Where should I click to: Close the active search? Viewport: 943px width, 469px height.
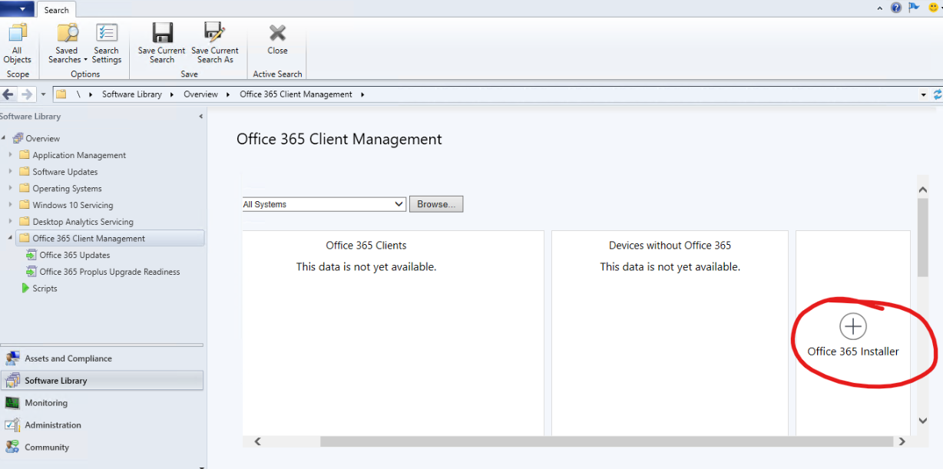coord(277,34)
